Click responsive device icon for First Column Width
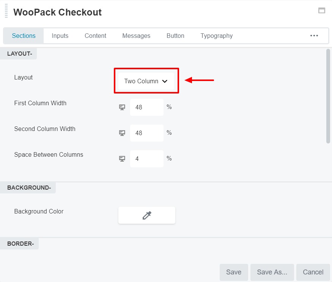332x282 pixels. tap(122, 107)
